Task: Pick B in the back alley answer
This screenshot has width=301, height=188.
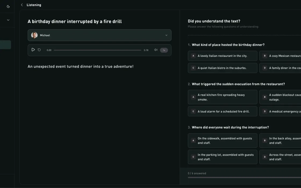Action: (280, 140)
